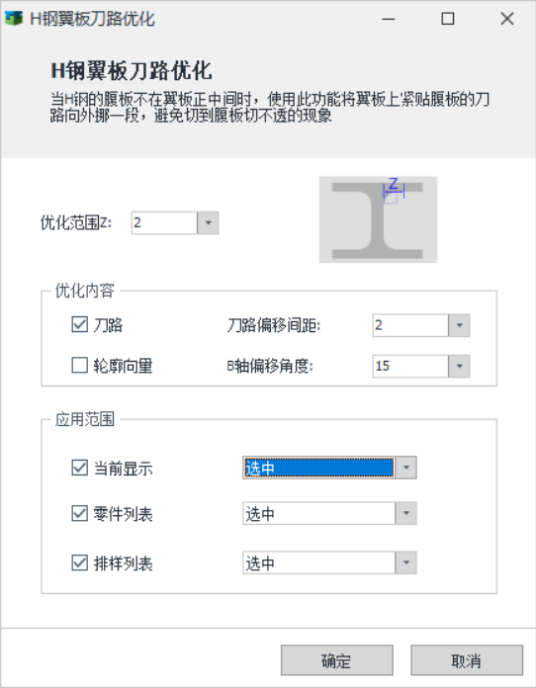The image size is (536, 688).
Task: Click the 取消 button
Action: point(467,660)
